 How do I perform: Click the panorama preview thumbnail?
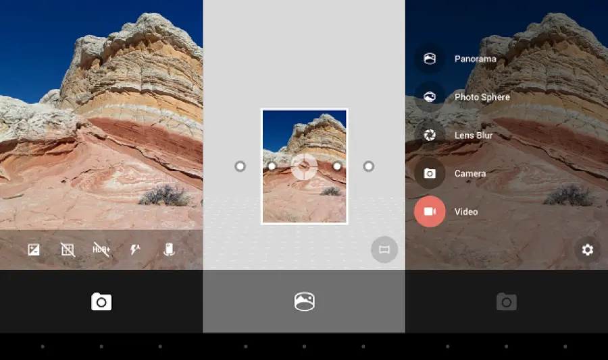(x=305, y=167)
